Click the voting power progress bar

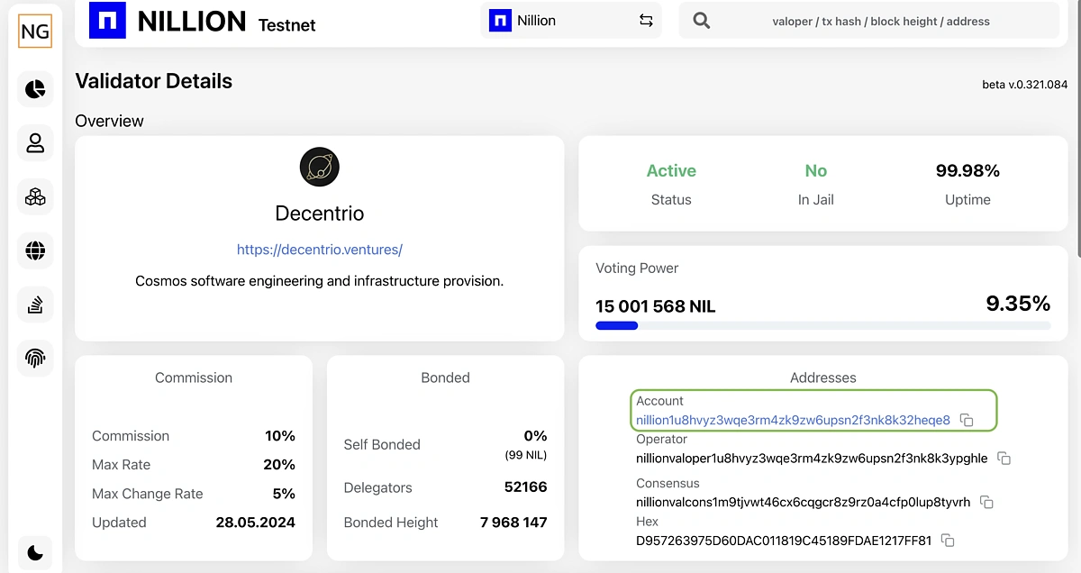pyautogui.click(x=822, y=325)
